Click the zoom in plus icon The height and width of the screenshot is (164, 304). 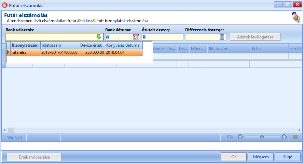click(x=284, y=137)
